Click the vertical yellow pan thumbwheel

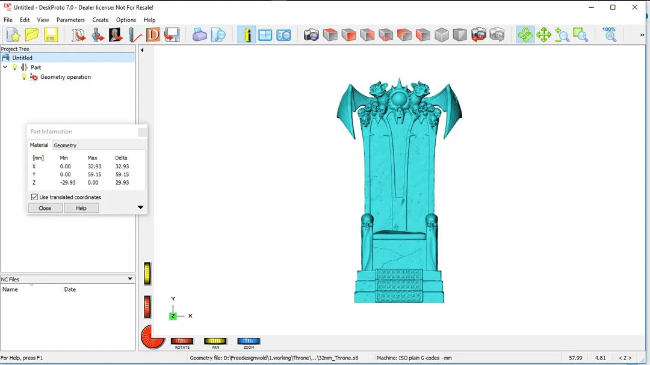click(x=147, y=274)
